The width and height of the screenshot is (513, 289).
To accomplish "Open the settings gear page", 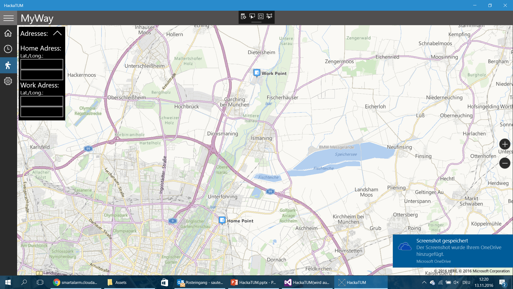I will [x=8, y=81].
